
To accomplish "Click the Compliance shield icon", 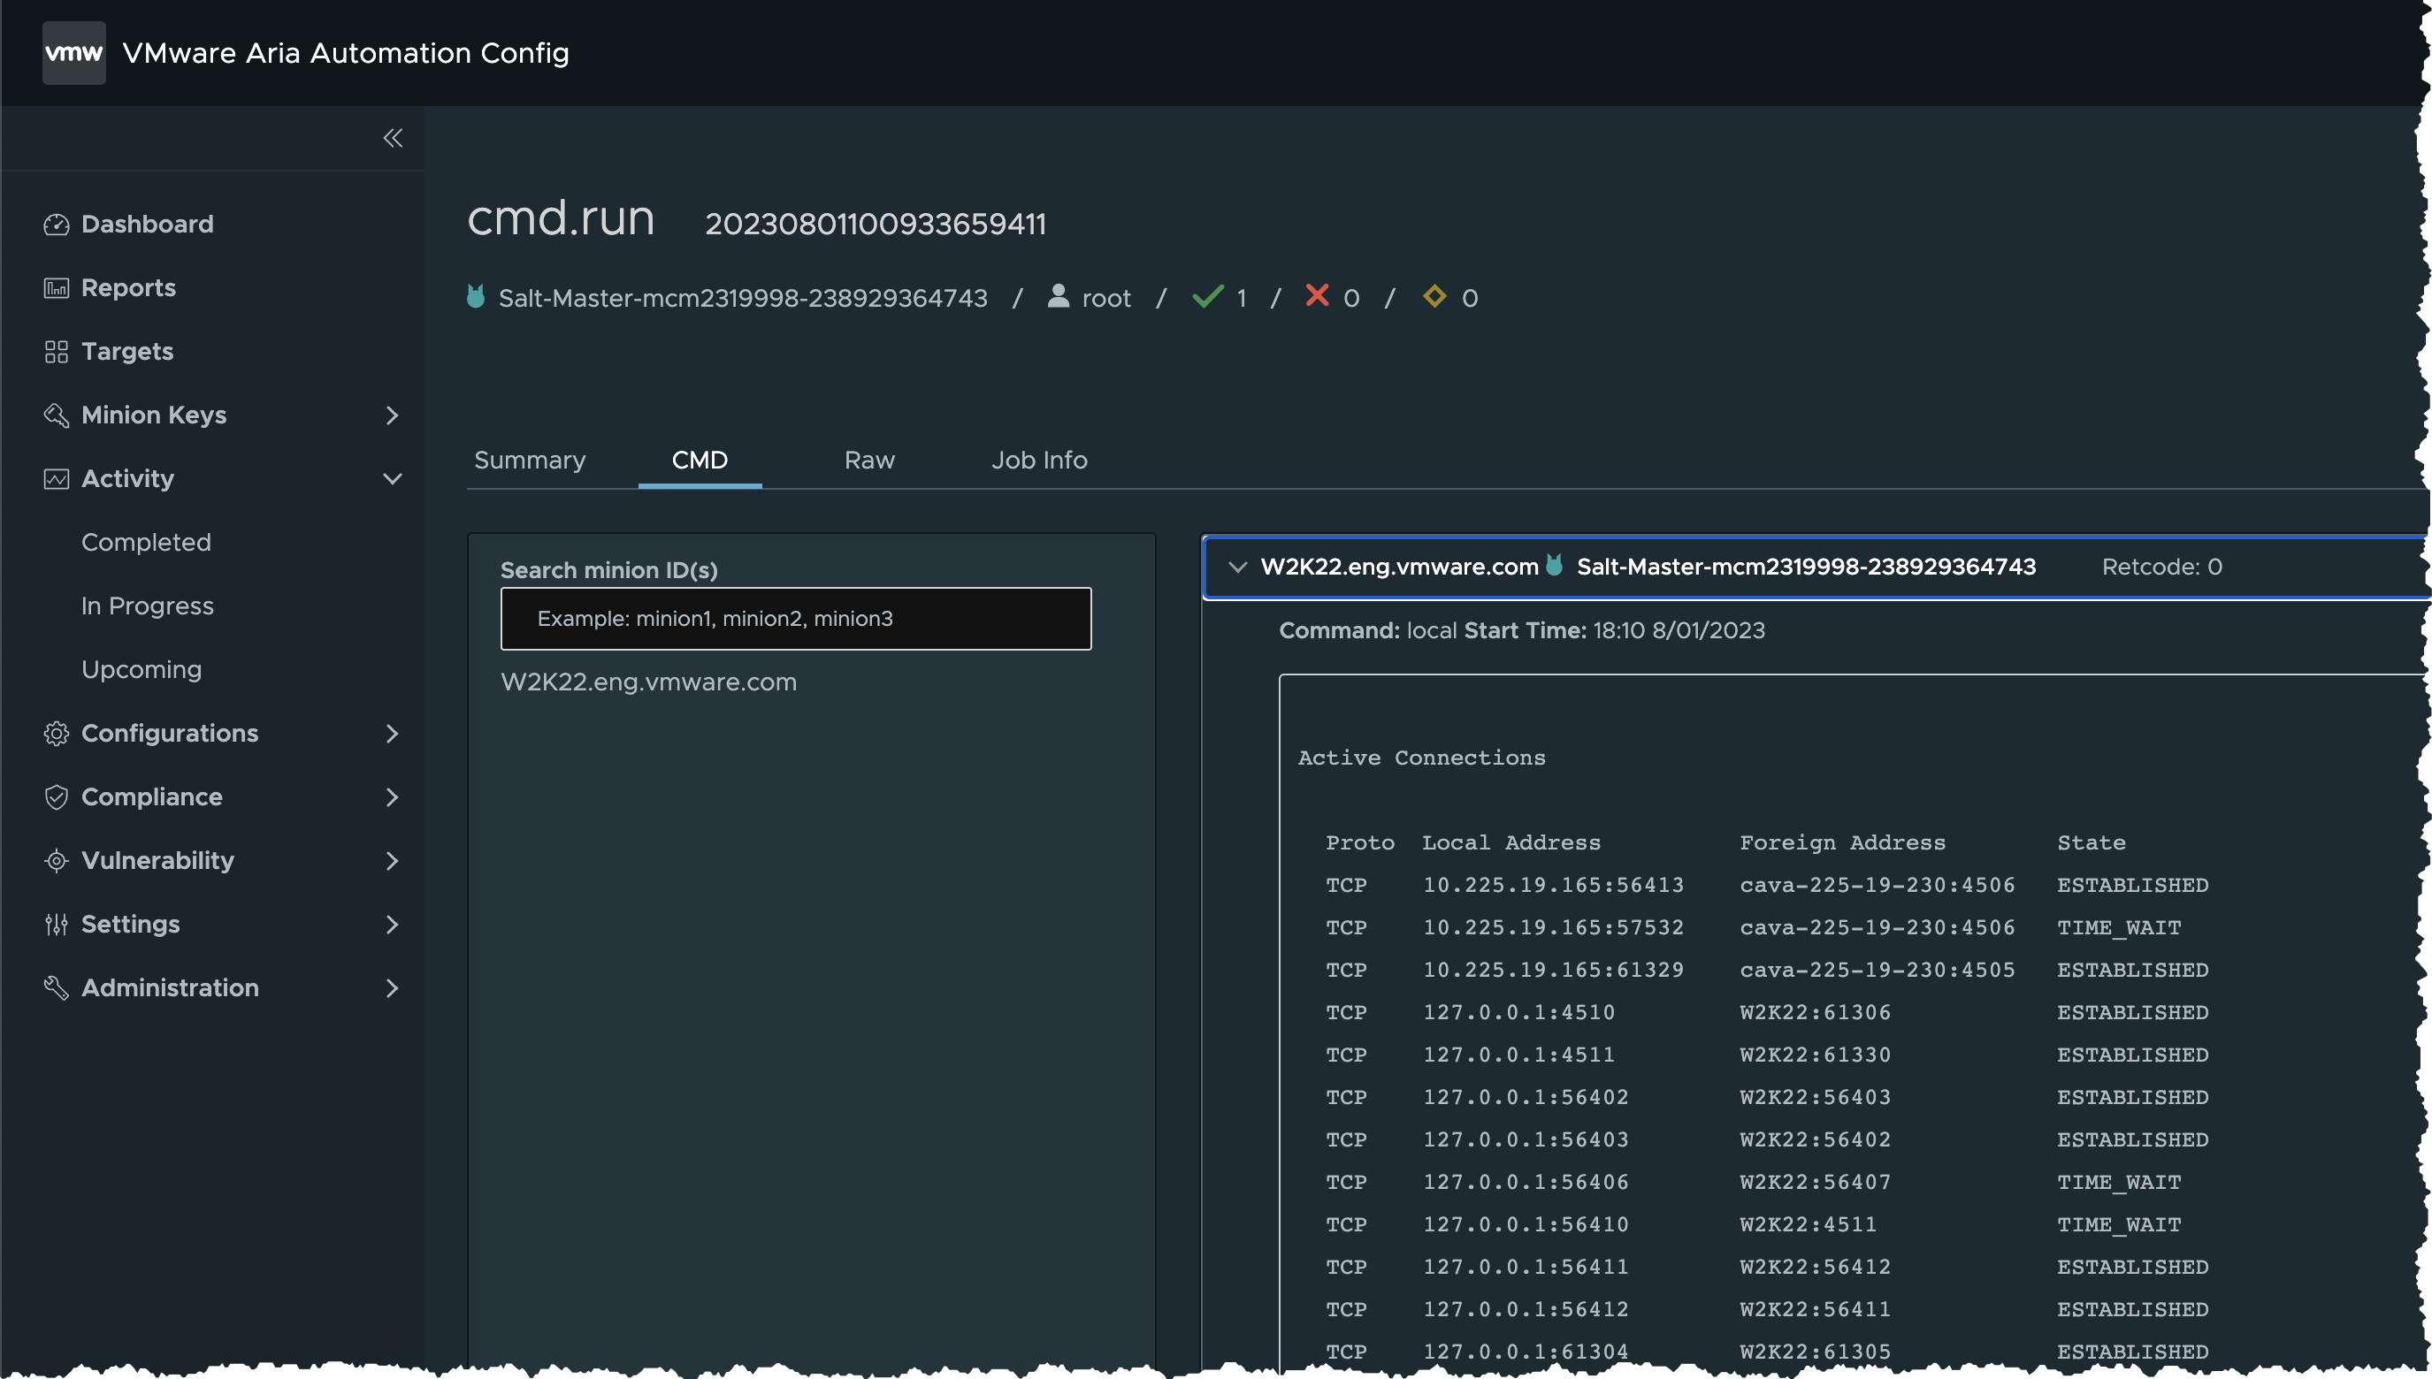I will (57, 796).
